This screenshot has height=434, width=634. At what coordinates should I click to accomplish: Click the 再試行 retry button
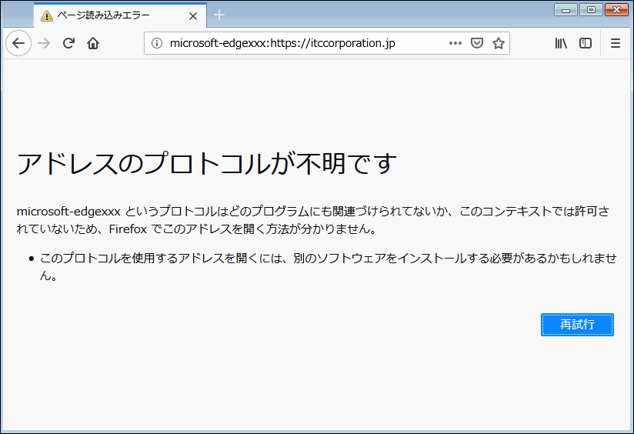coord(577,325)
